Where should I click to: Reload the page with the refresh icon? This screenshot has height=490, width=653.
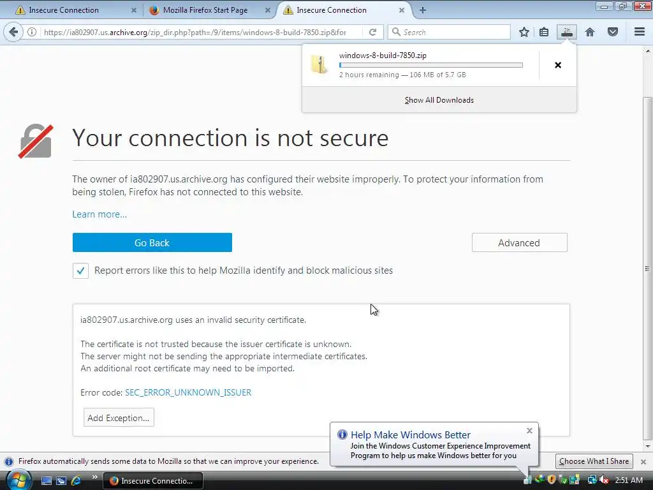tap(372, 32)
